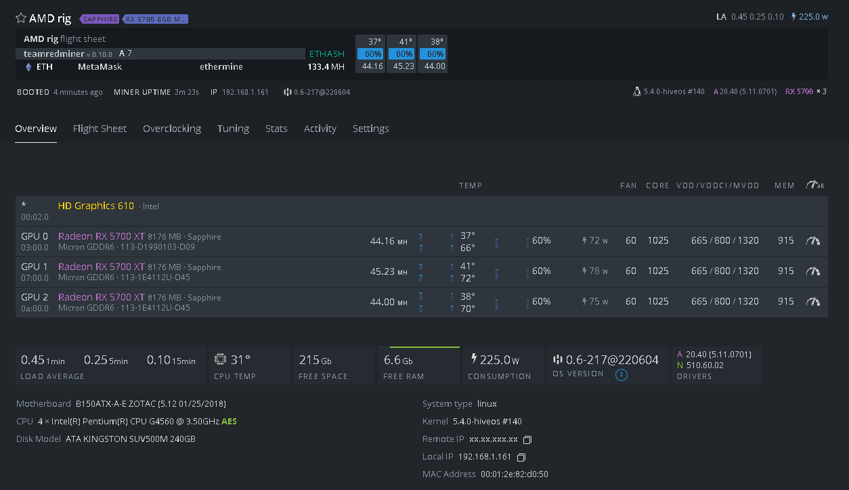Open Radeon RX 5700 XT link for GPU 2
The image size is (849, 490).
pos(102,297)
